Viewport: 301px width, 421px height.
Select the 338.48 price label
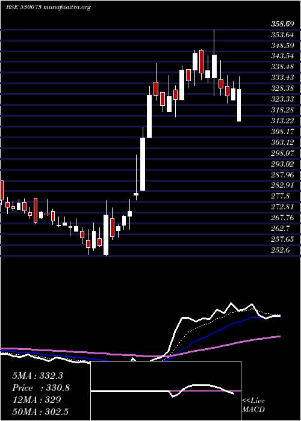point(282,67)
